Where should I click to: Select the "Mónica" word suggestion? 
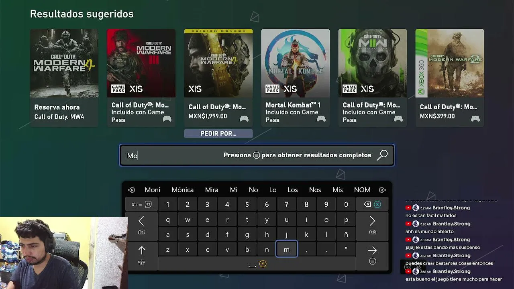click(x=182, y=190)
